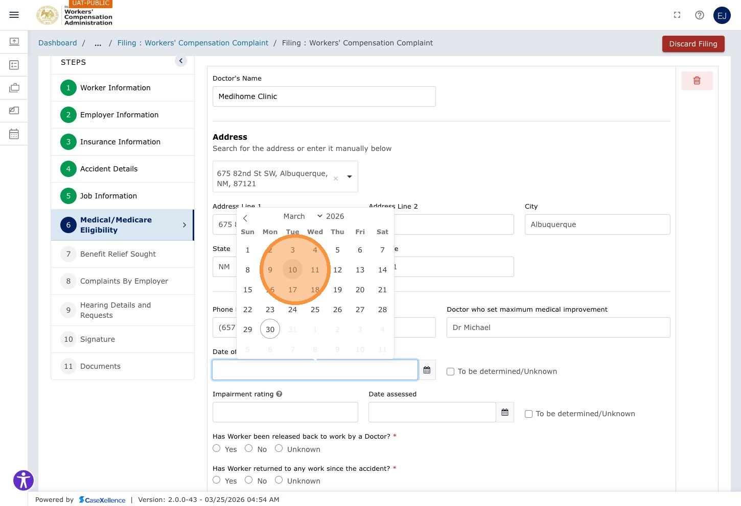
Task: Select No for returned to any work
Action: pyautogui.click(x=249, y=480)
